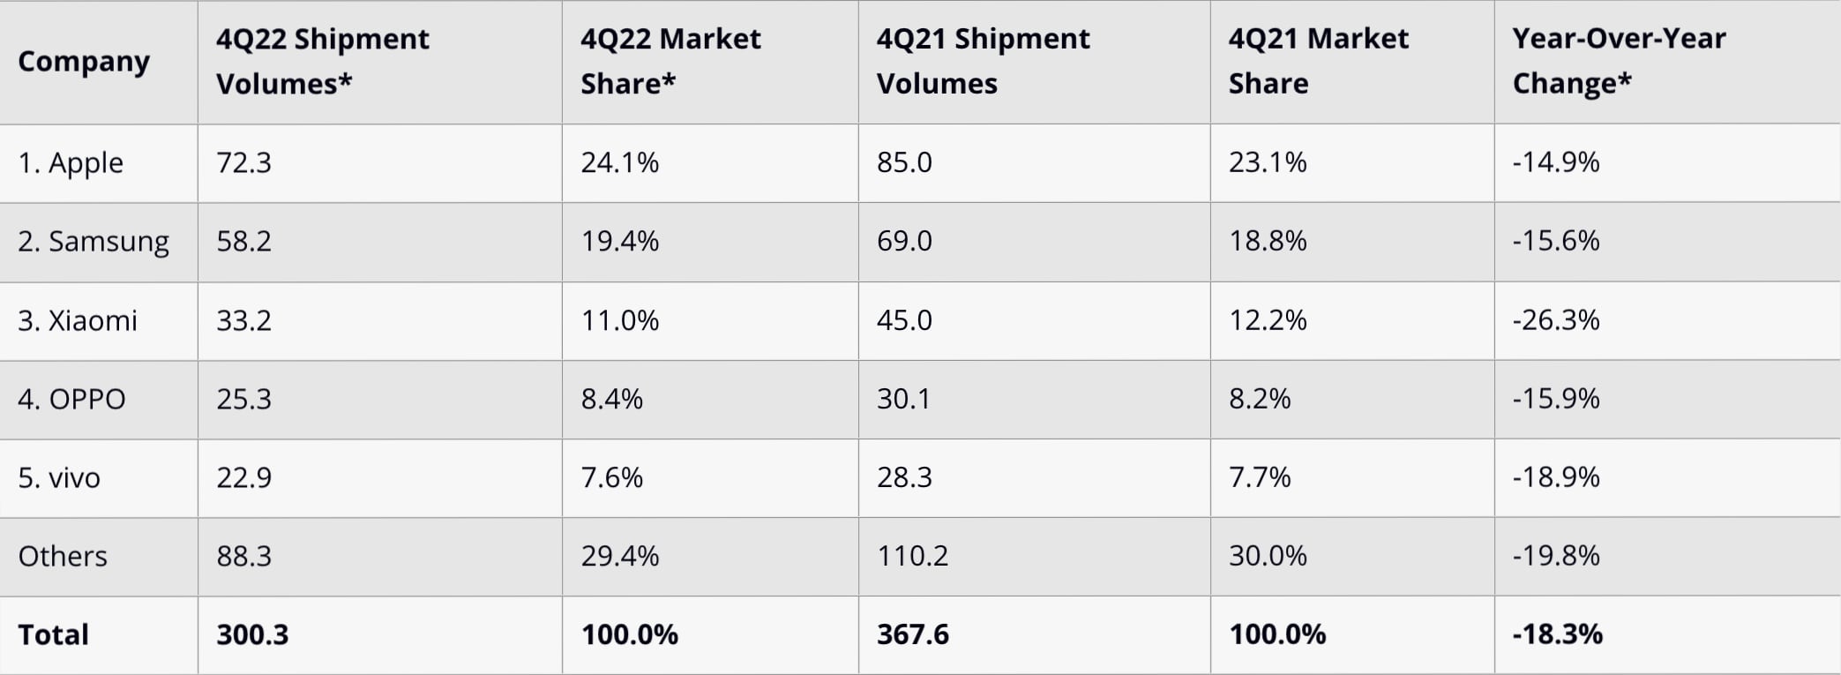Select the Year-Over-Year Change header
Image resolution: width=1841 pixels, height=675 pixels.
click(1619, 61)
